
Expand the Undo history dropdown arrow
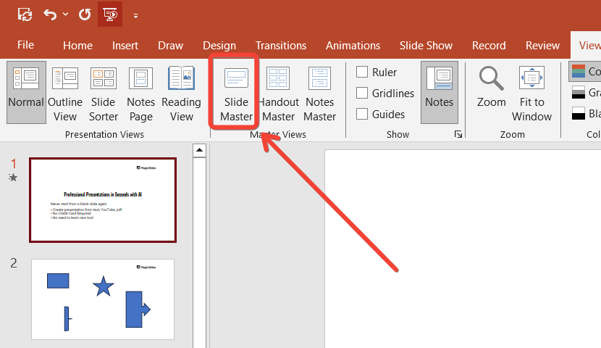[65, 14]
